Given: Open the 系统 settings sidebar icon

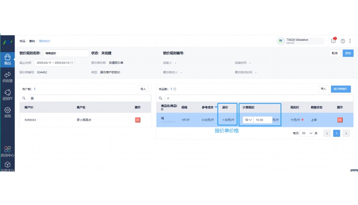Looking at the screenshot, I should coord(7,112).
